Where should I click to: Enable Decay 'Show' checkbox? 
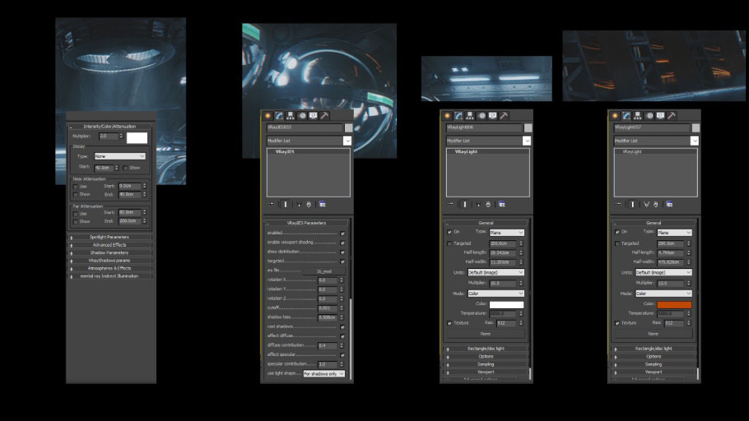click(125, 168)
